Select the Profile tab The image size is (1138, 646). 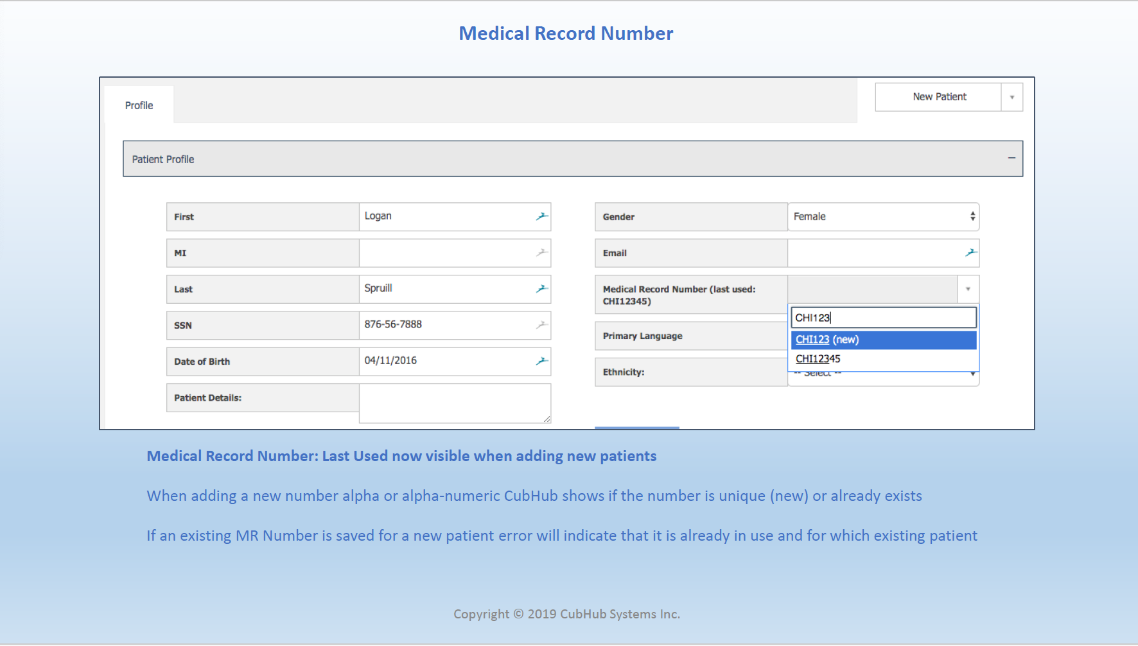(139, 105)
